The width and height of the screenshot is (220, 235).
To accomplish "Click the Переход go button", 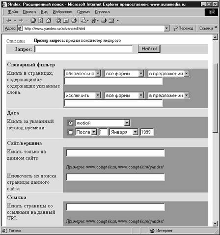I will pyautogui.click(x=184, y=29).
